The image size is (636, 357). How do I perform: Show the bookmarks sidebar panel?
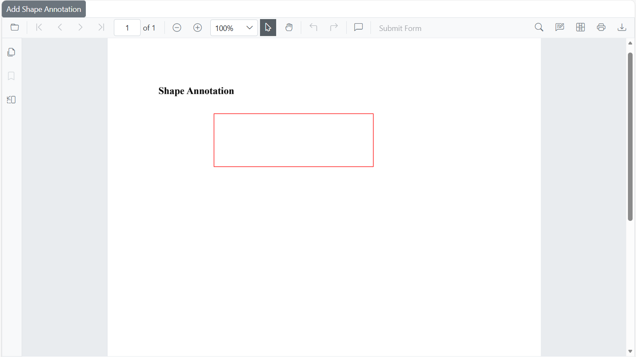pyautogui.click(x=11, y=76)
